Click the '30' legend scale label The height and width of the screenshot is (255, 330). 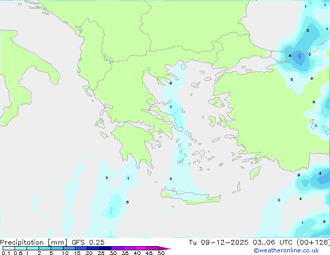point(113,253)
